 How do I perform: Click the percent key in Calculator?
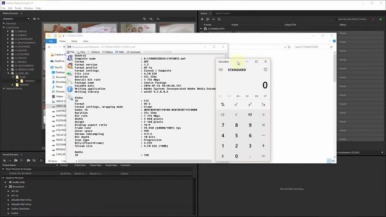point(223,104)
